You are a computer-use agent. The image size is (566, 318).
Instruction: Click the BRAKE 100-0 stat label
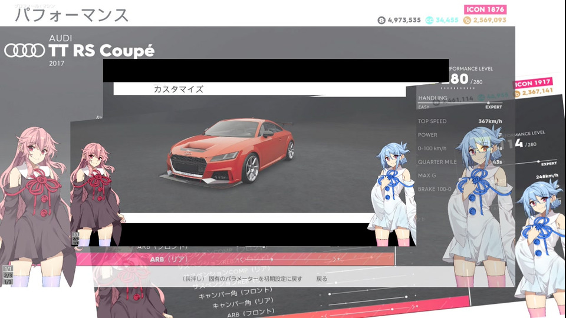[x=435, y=189]
